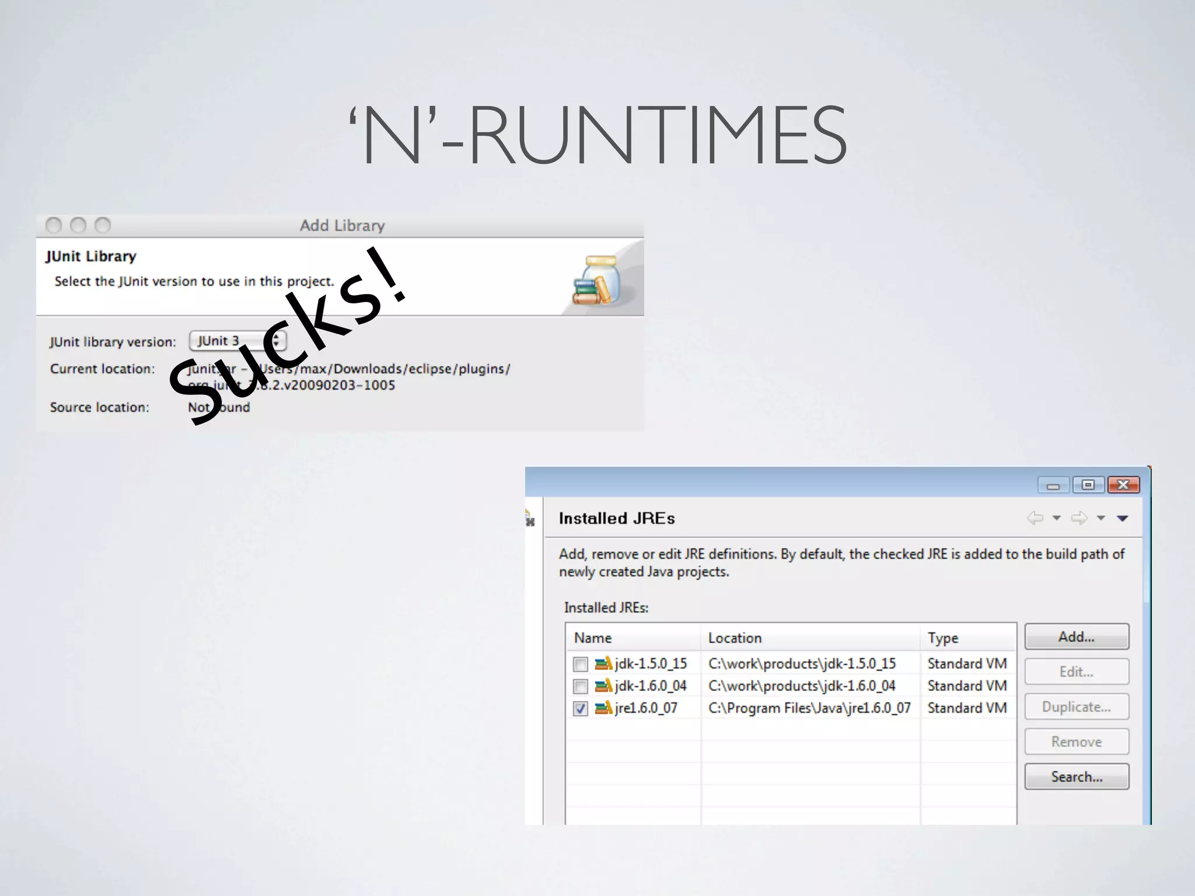Click the JUnit library jar icon
The height and width of the screenshot is (896, 1195).
coord(596,281)
